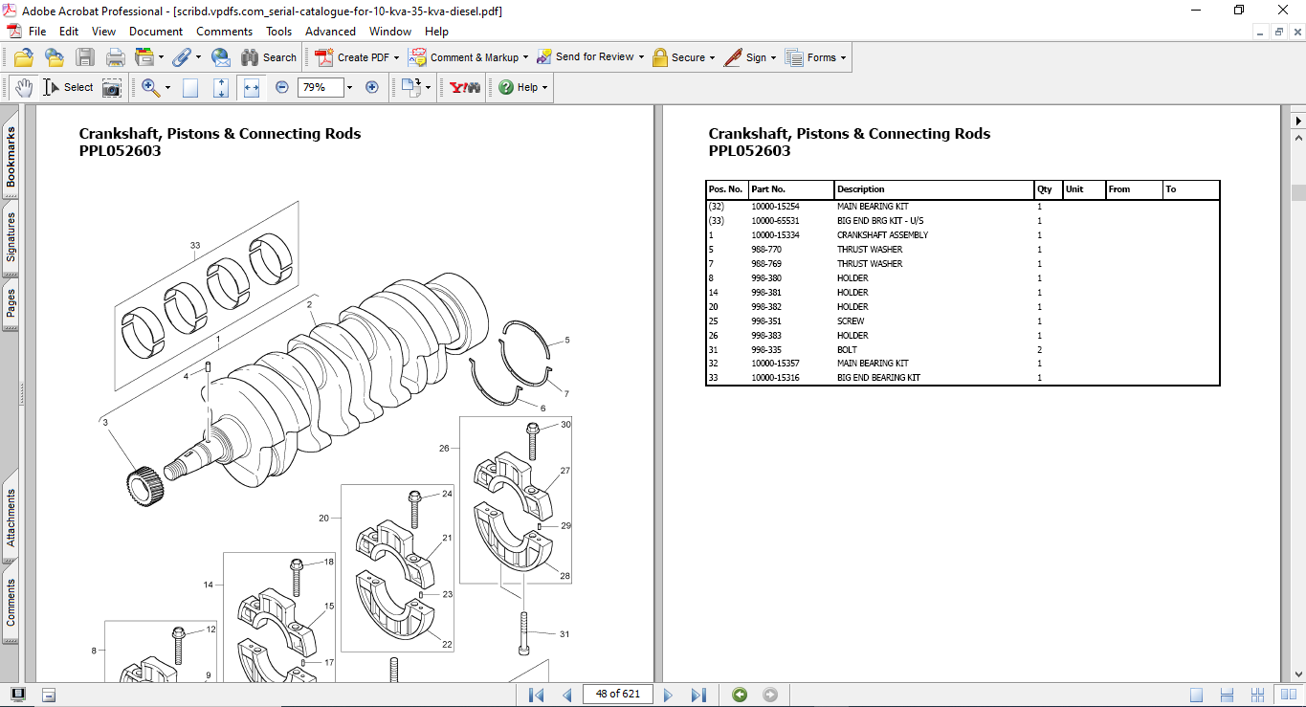Viewport: 1306px width, 707px height.
Task: Click the Fit Width icon
Action: pos(252,87)
